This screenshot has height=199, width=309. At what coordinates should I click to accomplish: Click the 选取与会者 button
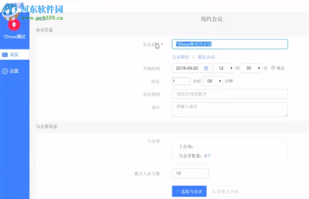[189, 191]
